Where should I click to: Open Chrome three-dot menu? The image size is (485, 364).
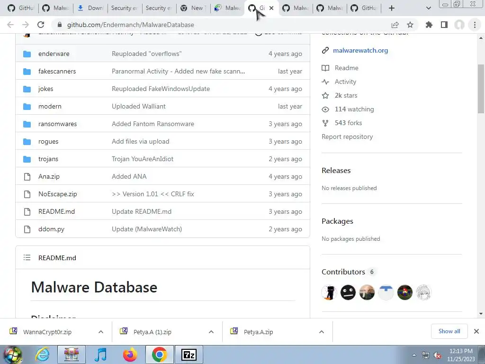click(475, 25)
